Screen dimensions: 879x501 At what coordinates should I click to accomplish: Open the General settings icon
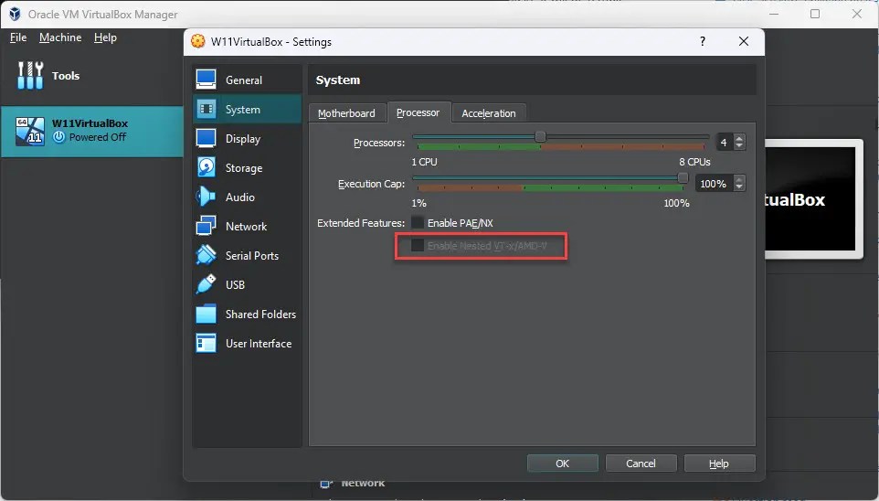[206, 80]
